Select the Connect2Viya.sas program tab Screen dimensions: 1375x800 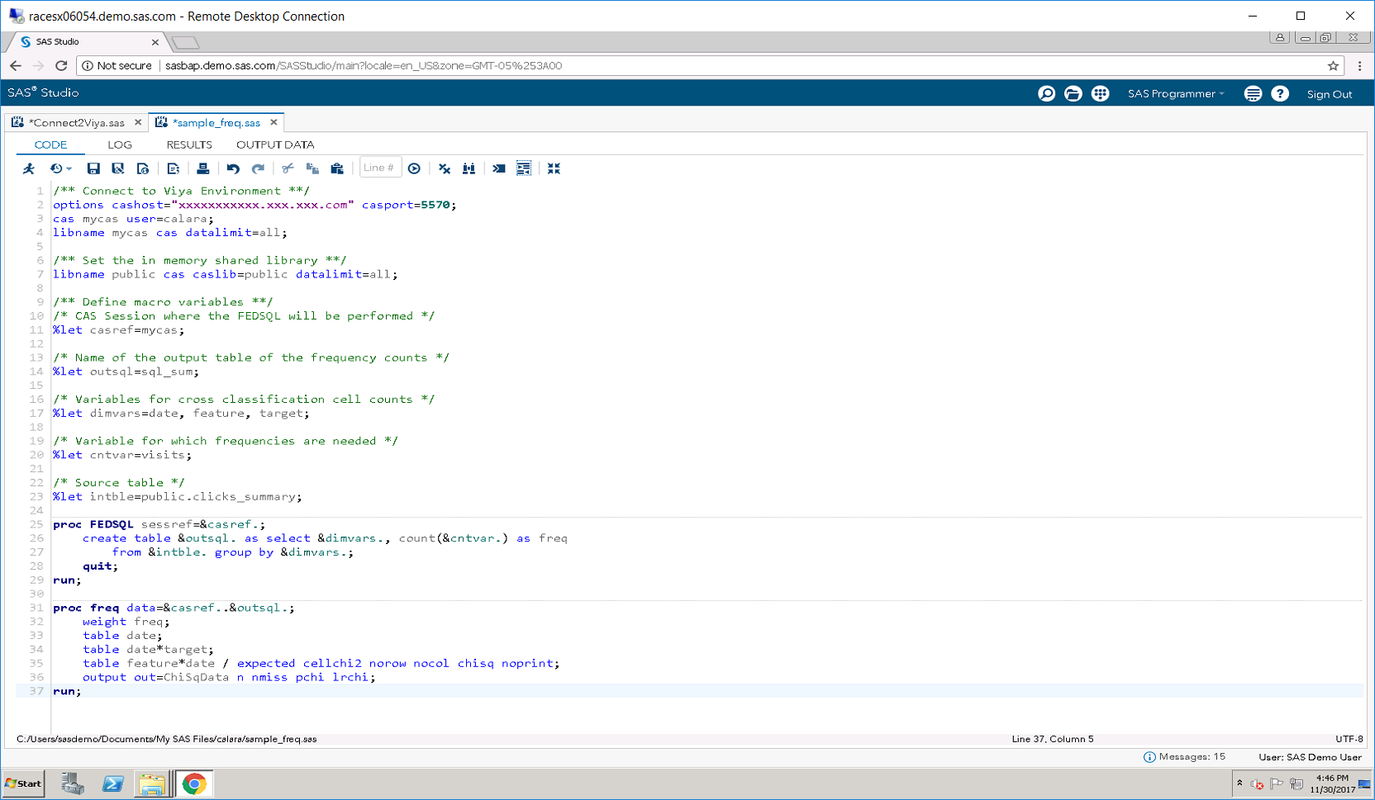pyautogui.click(x=76, y=123)
